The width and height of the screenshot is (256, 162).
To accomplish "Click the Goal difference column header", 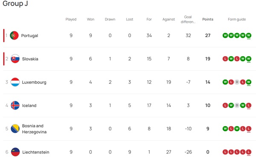I will coord(188,19).
